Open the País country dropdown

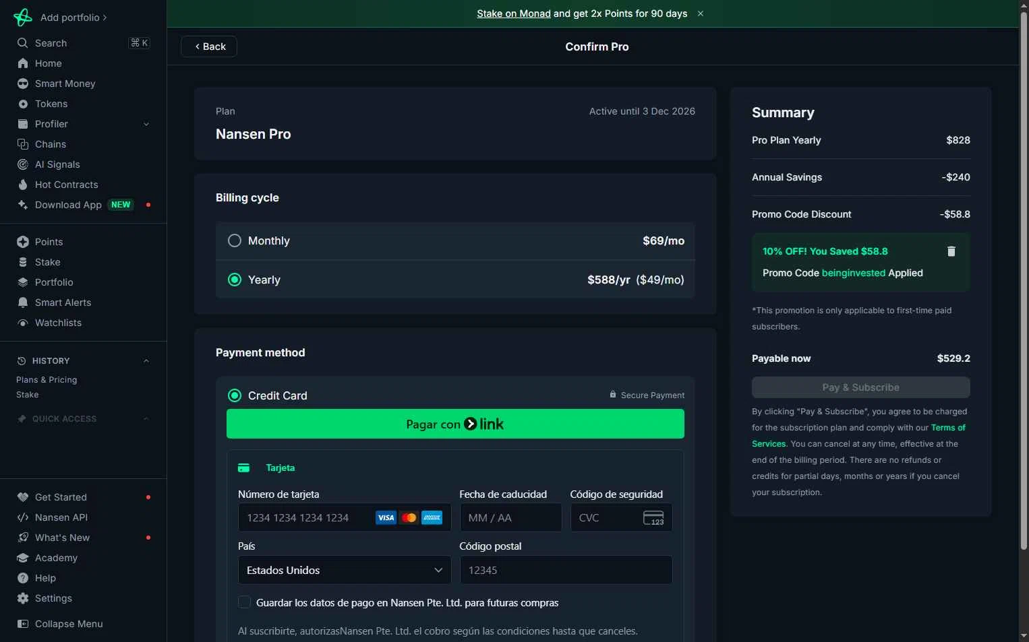click(x=345, y=570)
